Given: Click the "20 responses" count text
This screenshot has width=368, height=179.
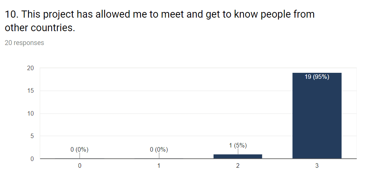Looking at the screenshot, I should 24,43.
